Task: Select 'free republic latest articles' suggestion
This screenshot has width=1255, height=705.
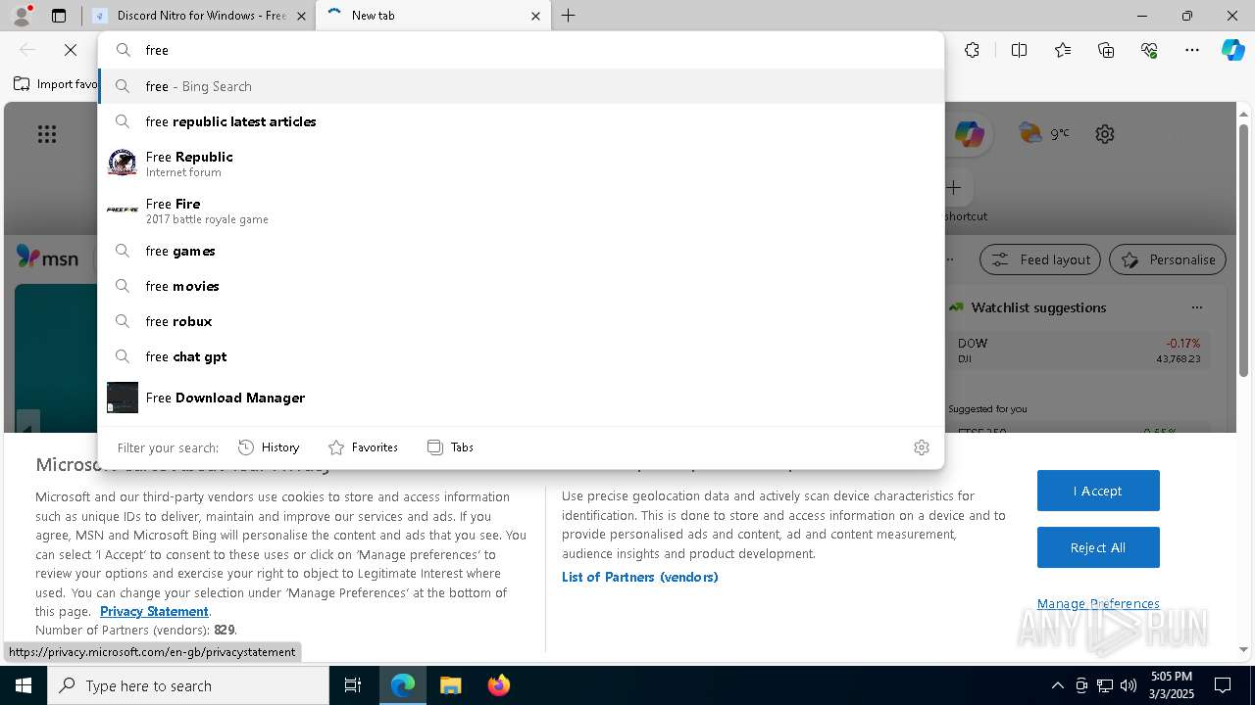Action: pyautogui.click(x=521, y=121)
